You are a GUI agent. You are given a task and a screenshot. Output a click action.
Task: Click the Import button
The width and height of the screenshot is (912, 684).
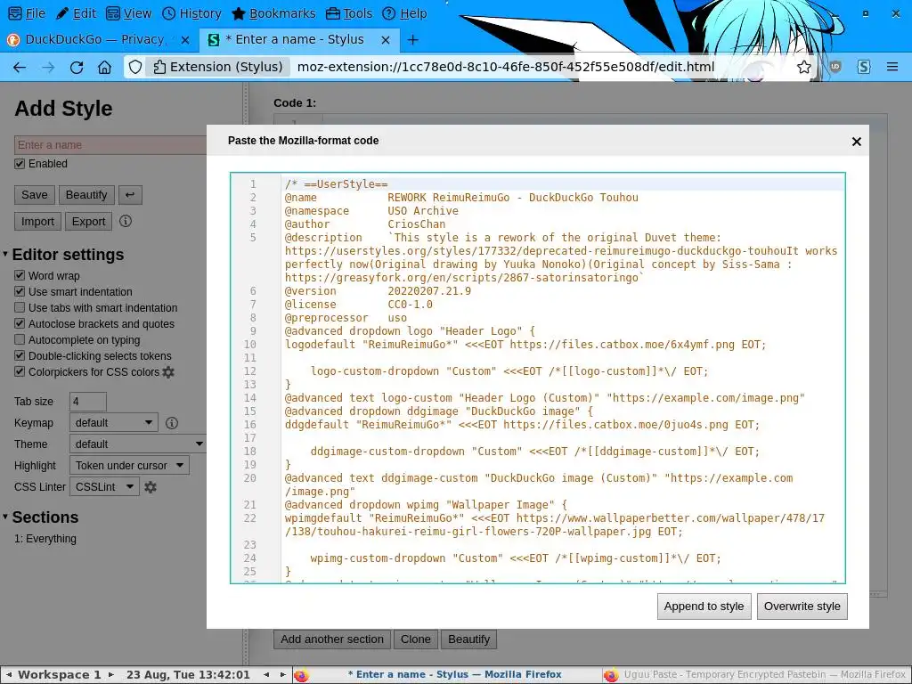(x=37, y=221)
